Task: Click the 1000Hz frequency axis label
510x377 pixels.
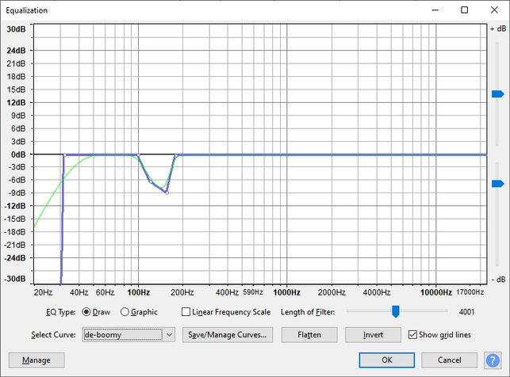Action: (286, 292)
